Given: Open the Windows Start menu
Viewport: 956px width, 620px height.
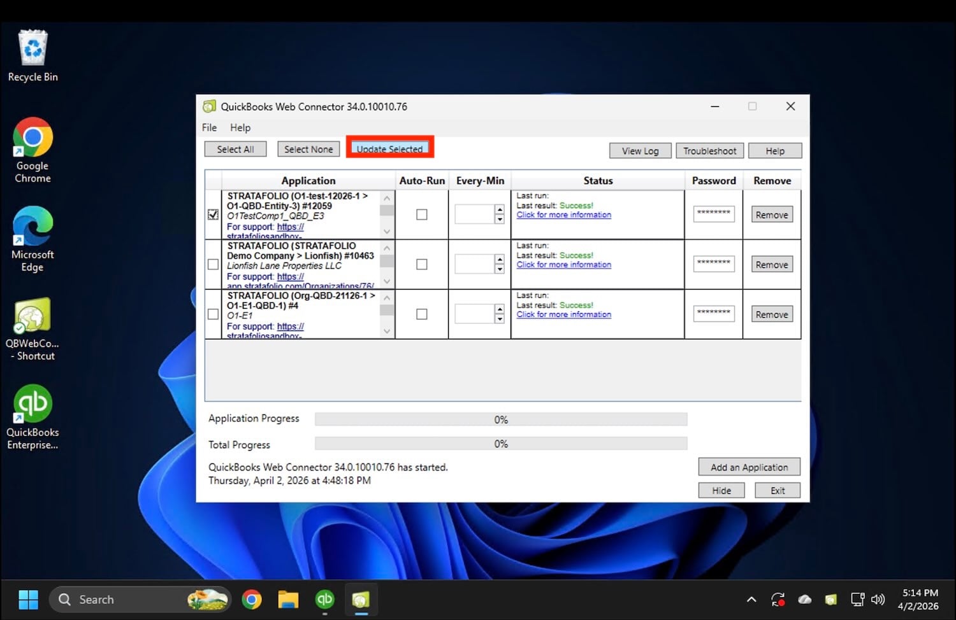Looking at the screenshot, I should tap(28, 600).
